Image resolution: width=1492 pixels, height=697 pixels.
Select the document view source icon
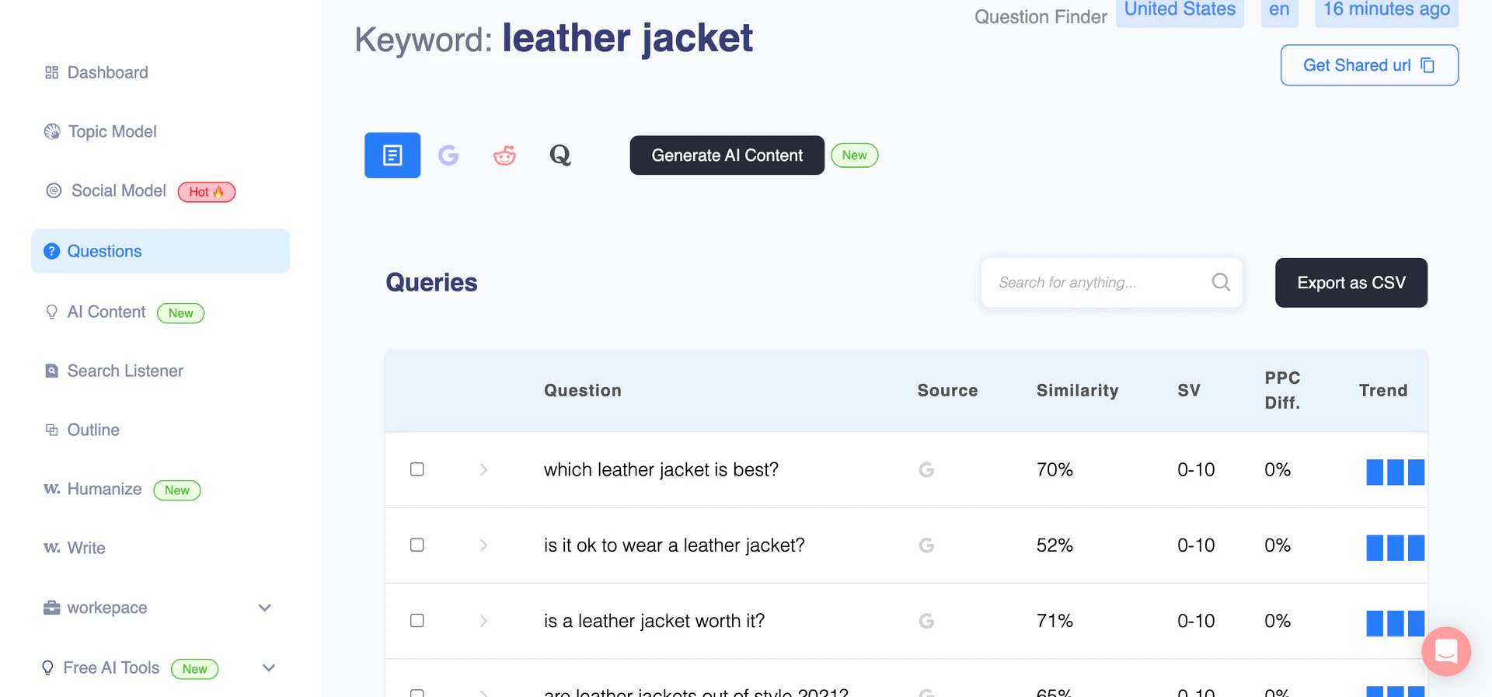tap(392, 155)
